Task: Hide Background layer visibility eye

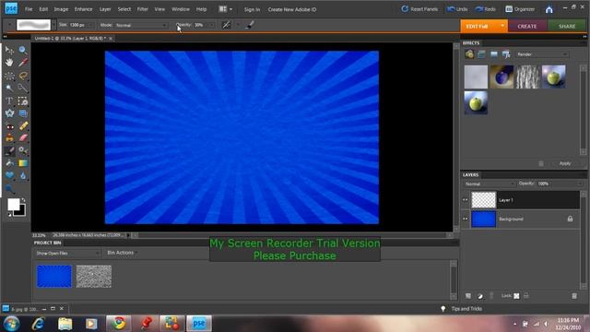Action: [x=466, y=219]
